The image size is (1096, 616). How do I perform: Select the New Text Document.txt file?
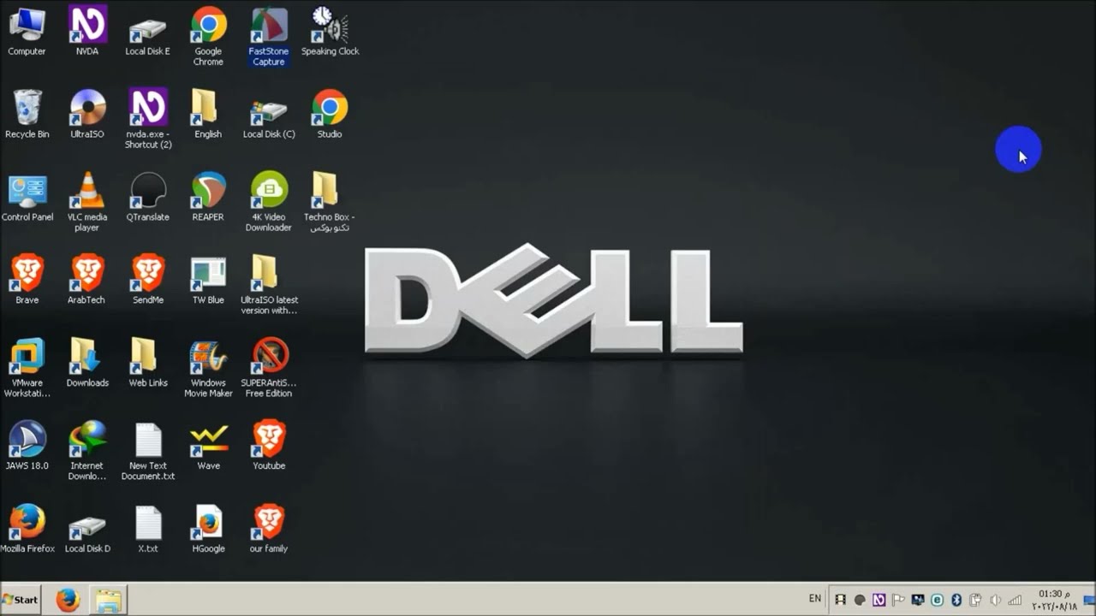pos(148,452)
